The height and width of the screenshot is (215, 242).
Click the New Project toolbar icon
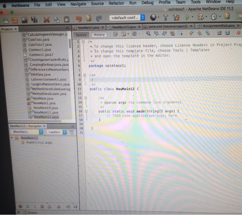click(x=15, y=20)
